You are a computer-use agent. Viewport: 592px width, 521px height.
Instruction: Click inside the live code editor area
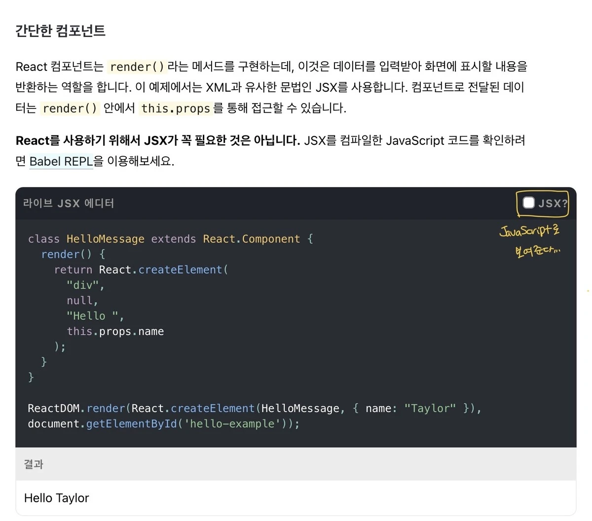296,333
